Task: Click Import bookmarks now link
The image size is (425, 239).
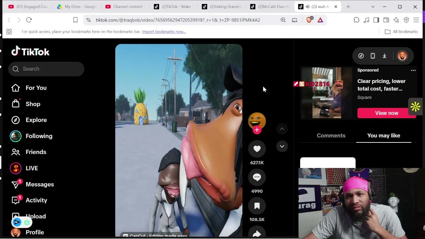Action: 164,32
